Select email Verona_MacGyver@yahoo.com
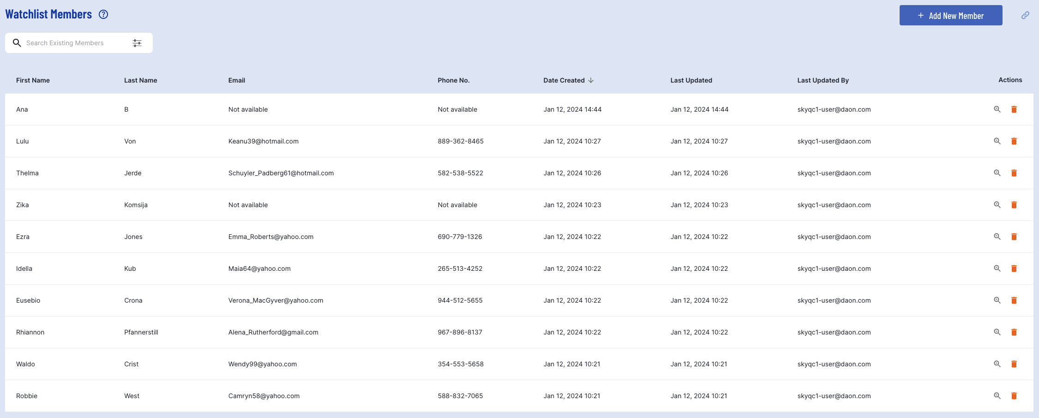 tap(276, 300)
